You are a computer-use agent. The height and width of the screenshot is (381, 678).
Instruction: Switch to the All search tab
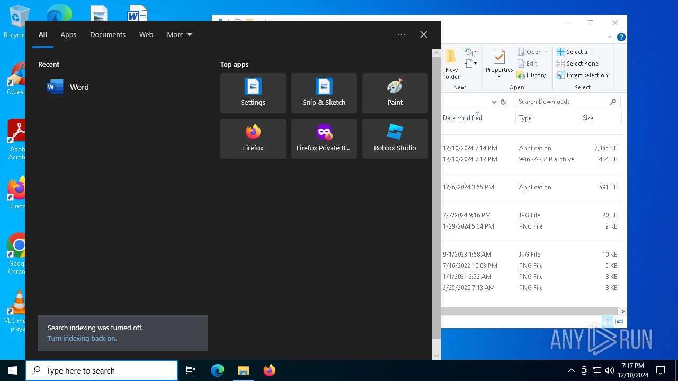click(x=43, y=34)
